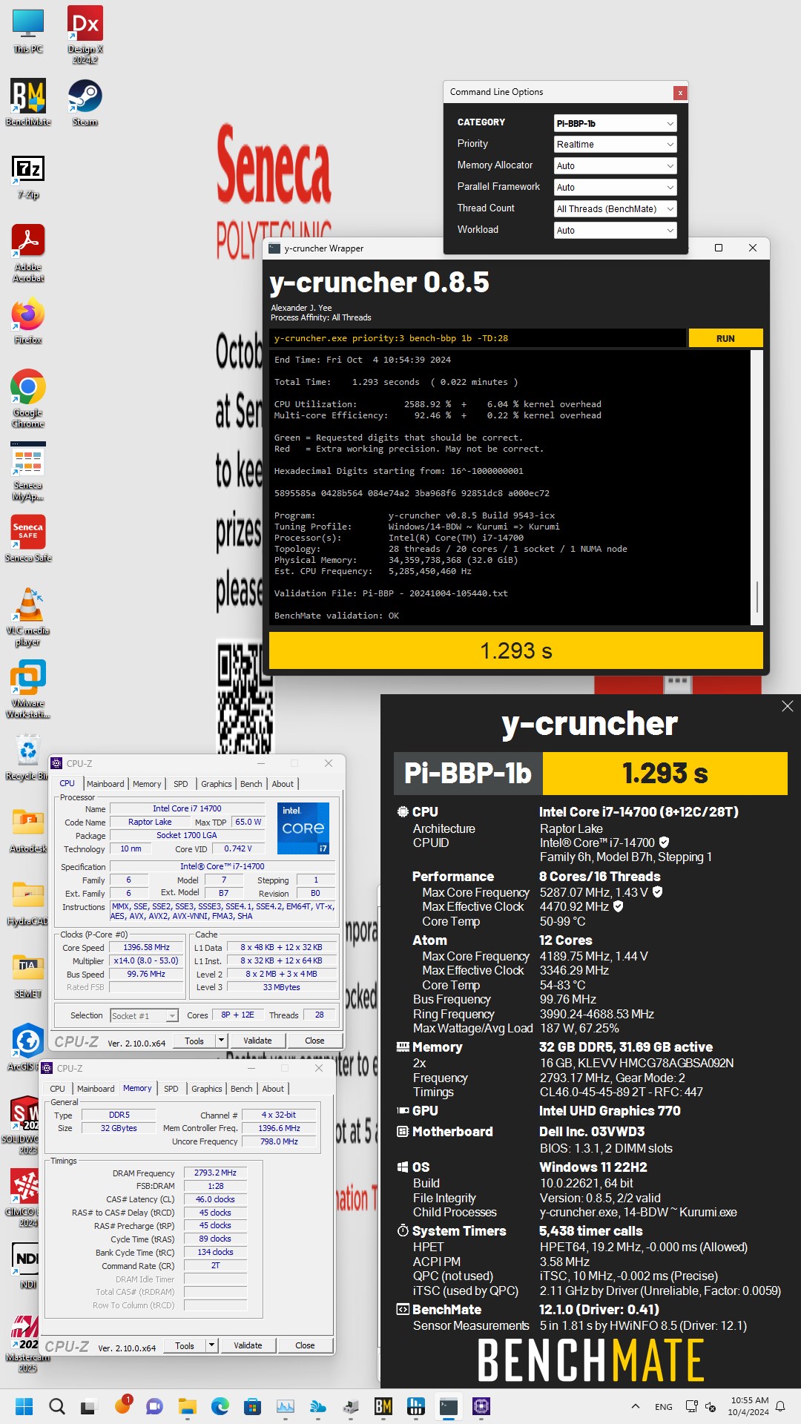Open the Autodesk folder on the desktop

28,831
